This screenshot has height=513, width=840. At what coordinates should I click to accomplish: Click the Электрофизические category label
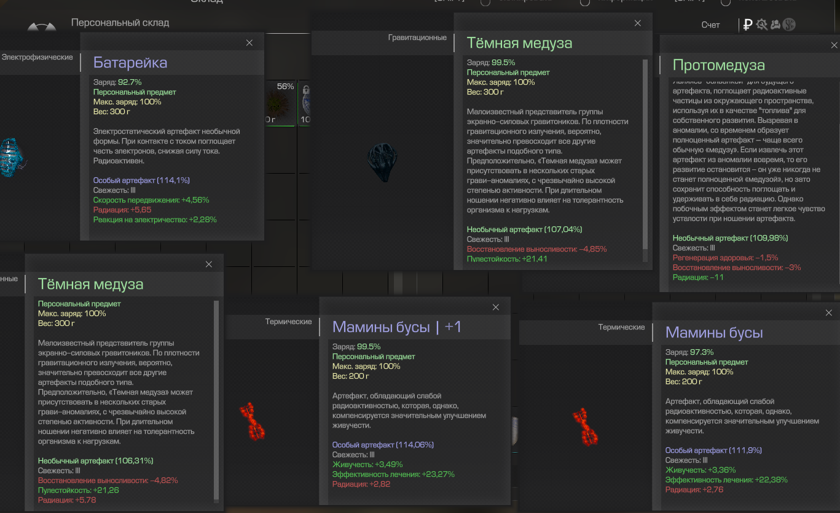pos(37,57)
